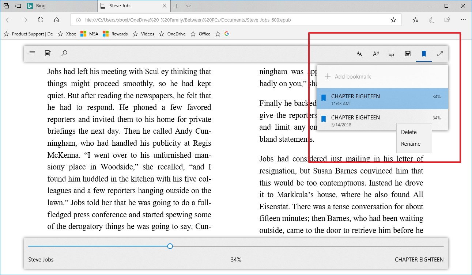
Task: Click the reading progress slider handle
Action: point(170,246)
